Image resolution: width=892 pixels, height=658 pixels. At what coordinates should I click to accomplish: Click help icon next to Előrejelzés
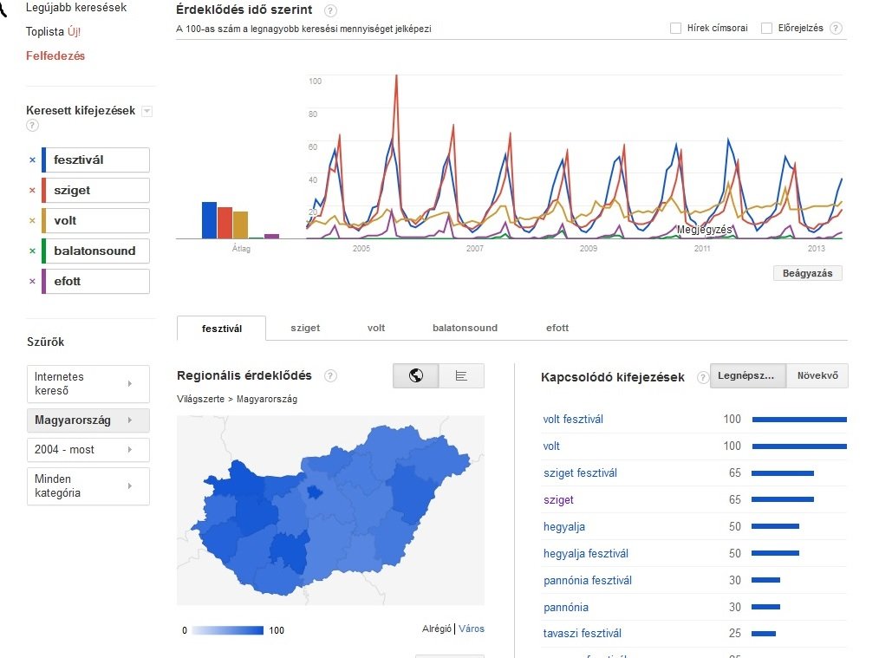tap(836, 29)
